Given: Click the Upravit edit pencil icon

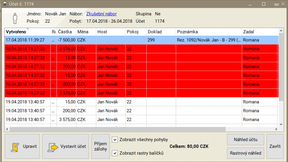Looking at the screenshot, I should point(15,147).
